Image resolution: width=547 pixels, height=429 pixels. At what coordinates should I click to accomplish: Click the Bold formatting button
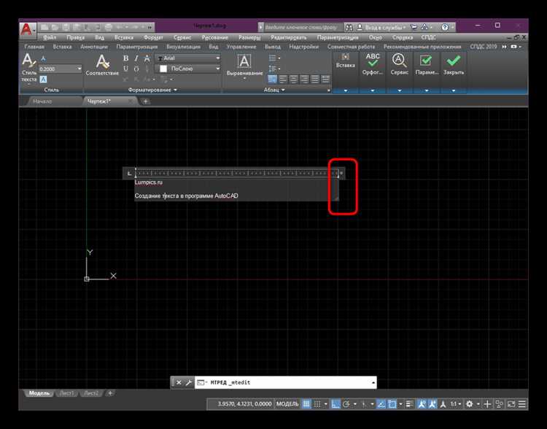pyautogui.click(x=126, y=58)
